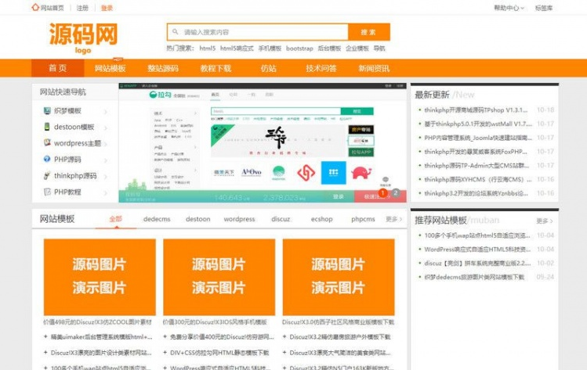The image size is (587, 370).
Task: Click the thinkphp源码 icon in quick navigation
Action: tap(47, 176)
